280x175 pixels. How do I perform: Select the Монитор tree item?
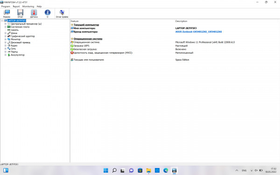coord(15,39)
